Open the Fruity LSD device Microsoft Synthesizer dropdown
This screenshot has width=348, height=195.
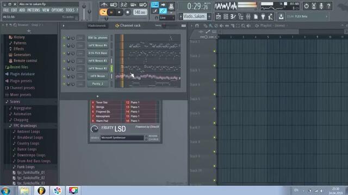click(122, 138)
